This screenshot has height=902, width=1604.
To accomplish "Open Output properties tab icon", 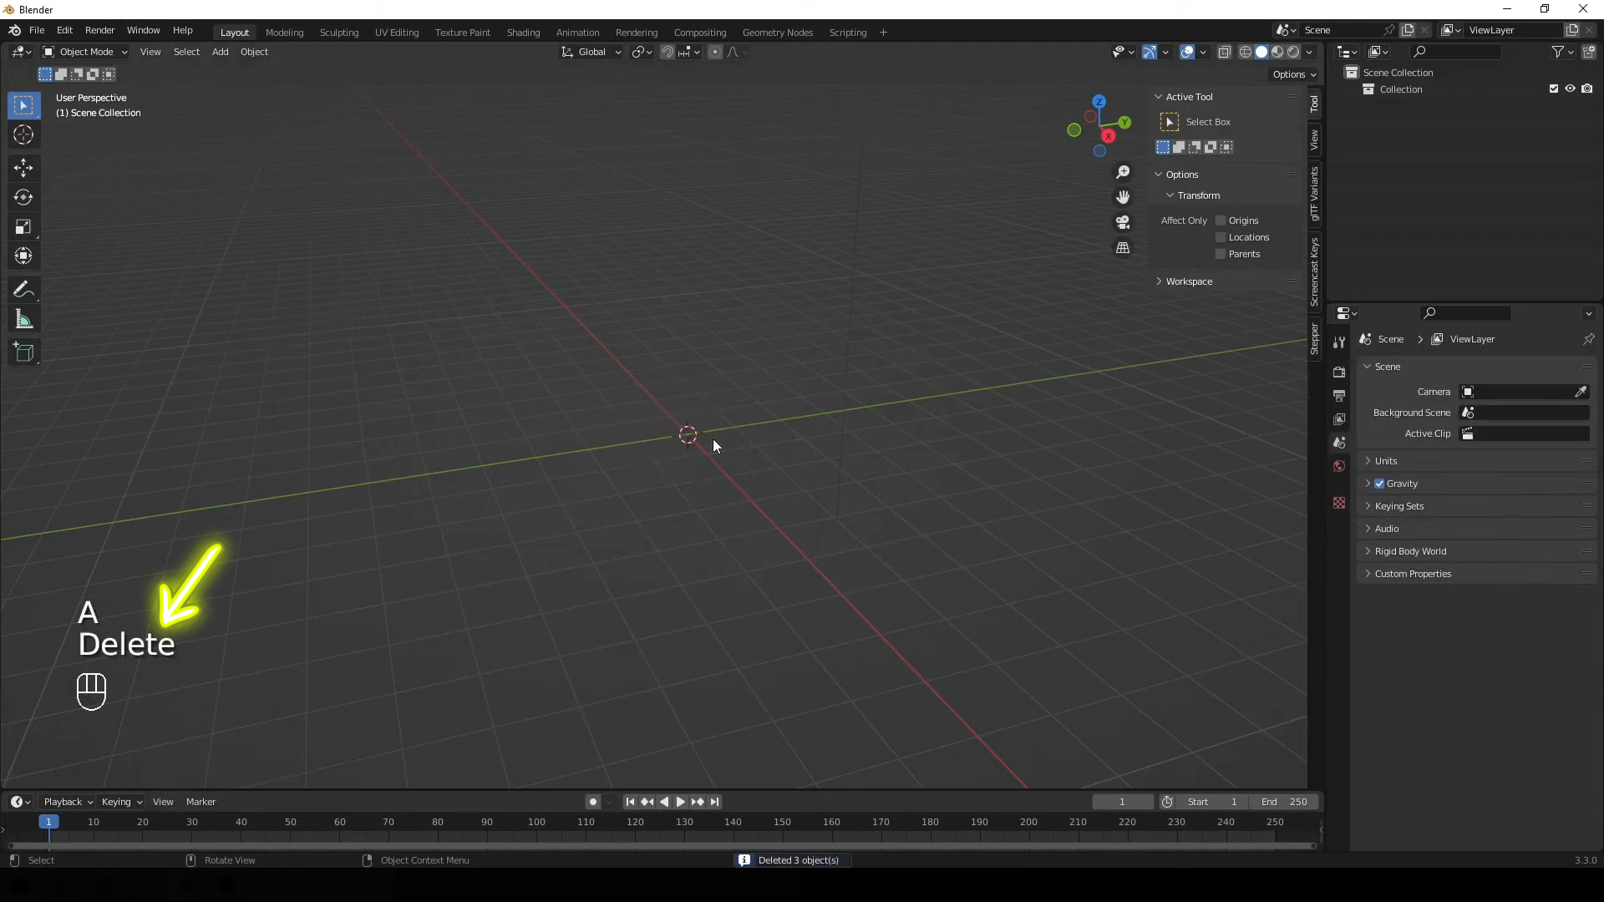I will tap(1339, 395).
